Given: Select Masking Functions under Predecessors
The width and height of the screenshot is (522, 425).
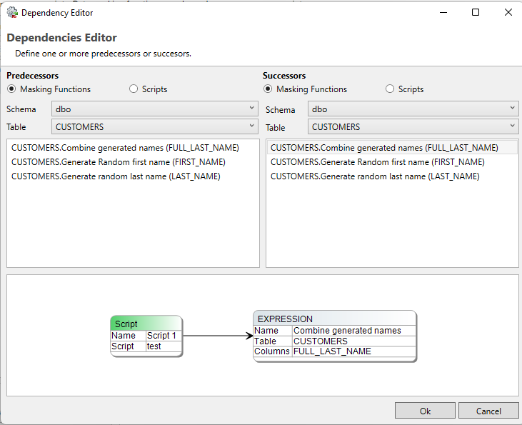Looking at the screenshot, I should 11,89.
